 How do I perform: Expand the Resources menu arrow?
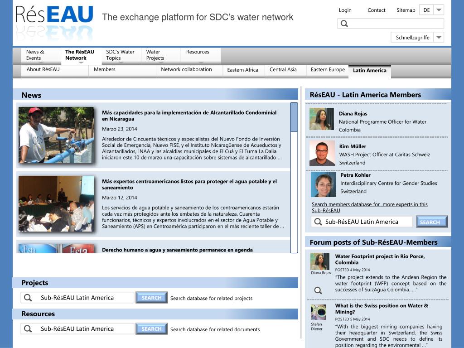pos(201,63)
